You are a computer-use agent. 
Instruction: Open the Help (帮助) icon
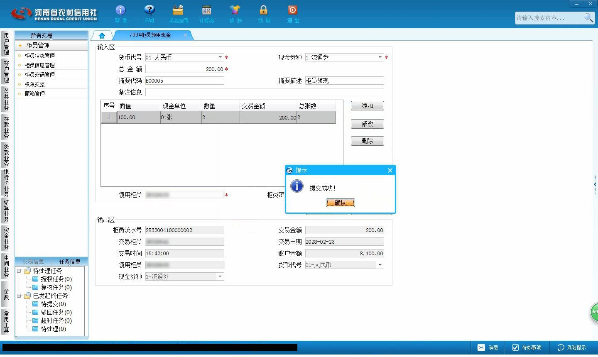(120, 14)
